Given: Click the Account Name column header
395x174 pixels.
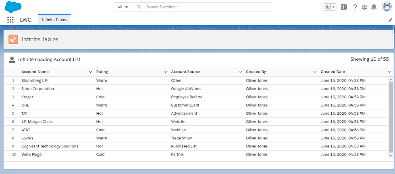Looking at the screenshot, I should coord(35,72).
